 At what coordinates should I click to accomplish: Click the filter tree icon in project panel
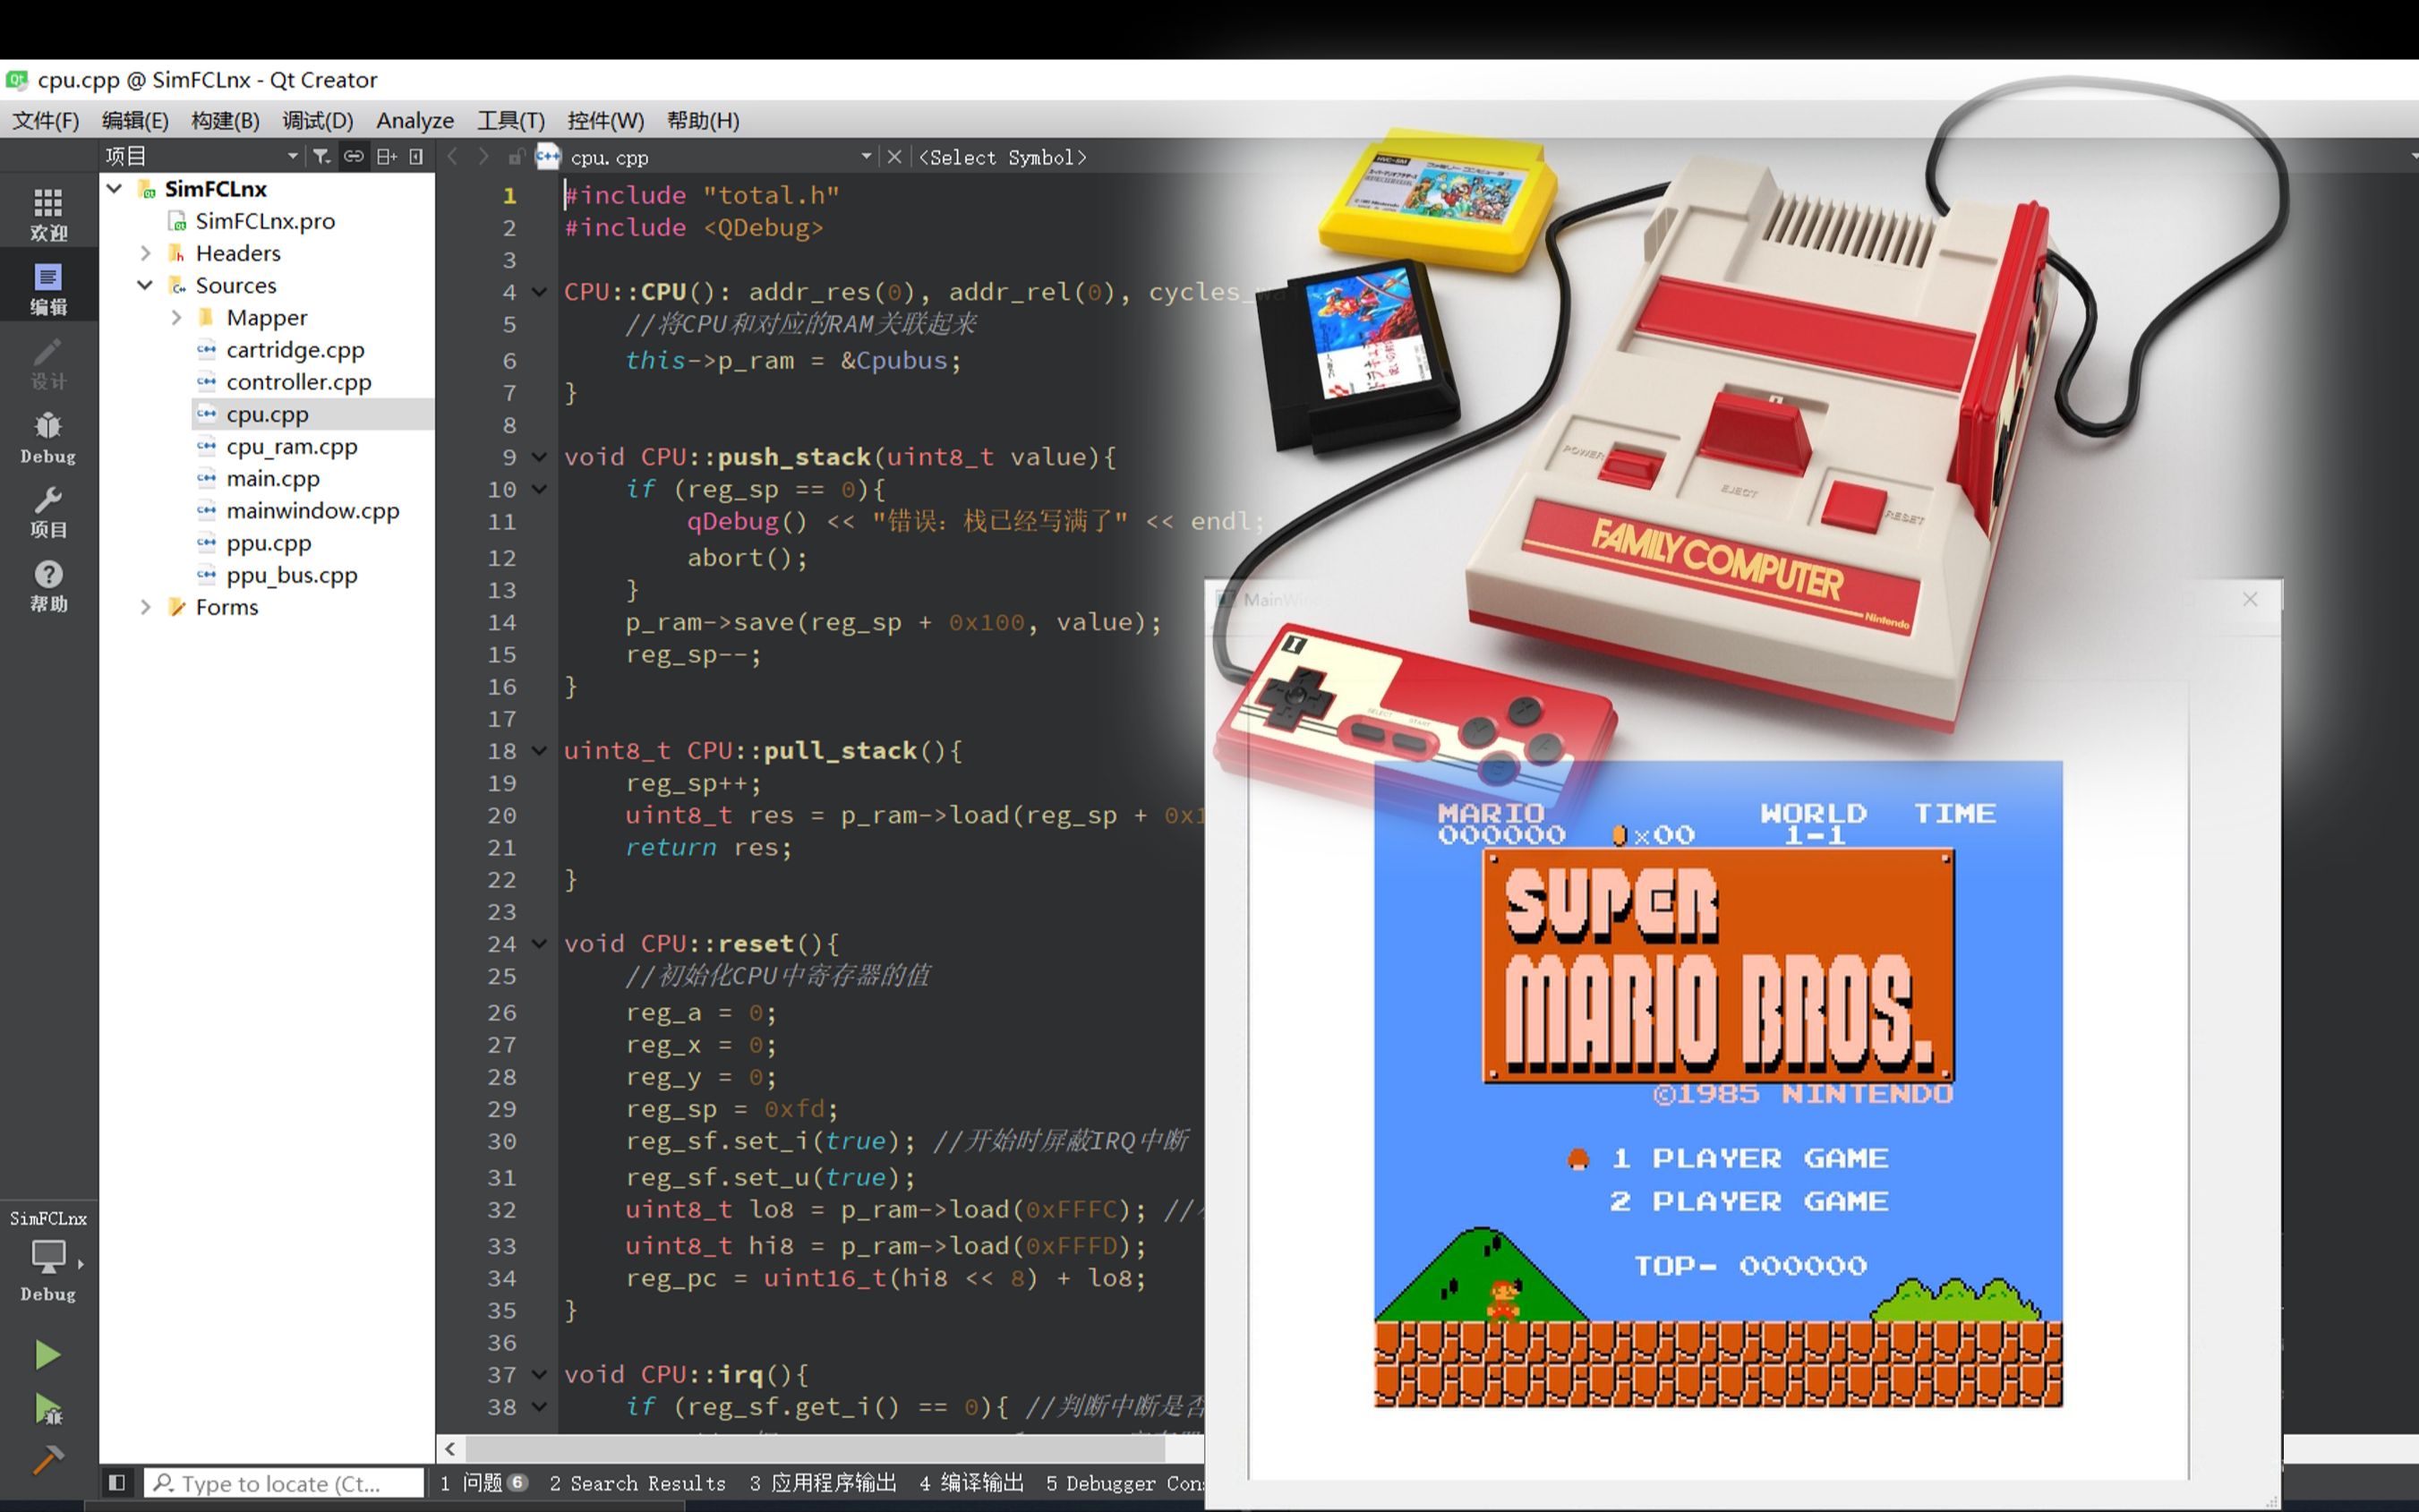coord(321,156)
